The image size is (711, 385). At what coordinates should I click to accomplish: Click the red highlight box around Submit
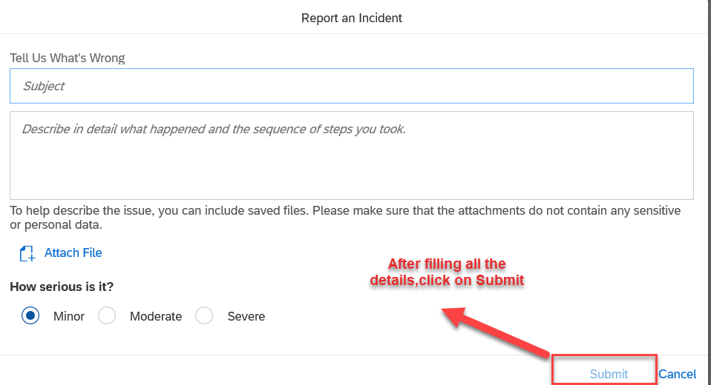[x=604, y=370]
